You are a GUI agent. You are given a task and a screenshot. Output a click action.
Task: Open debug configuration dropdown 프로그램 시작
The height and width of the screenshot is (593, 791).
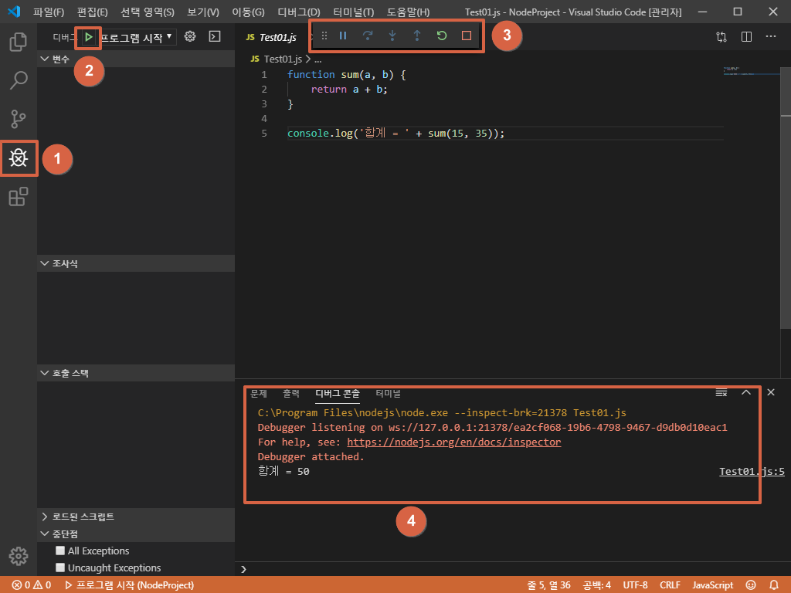136,37
